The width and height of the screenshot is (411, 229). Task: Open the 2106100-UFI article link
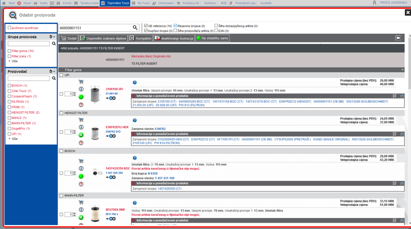(x=114, y=89)
